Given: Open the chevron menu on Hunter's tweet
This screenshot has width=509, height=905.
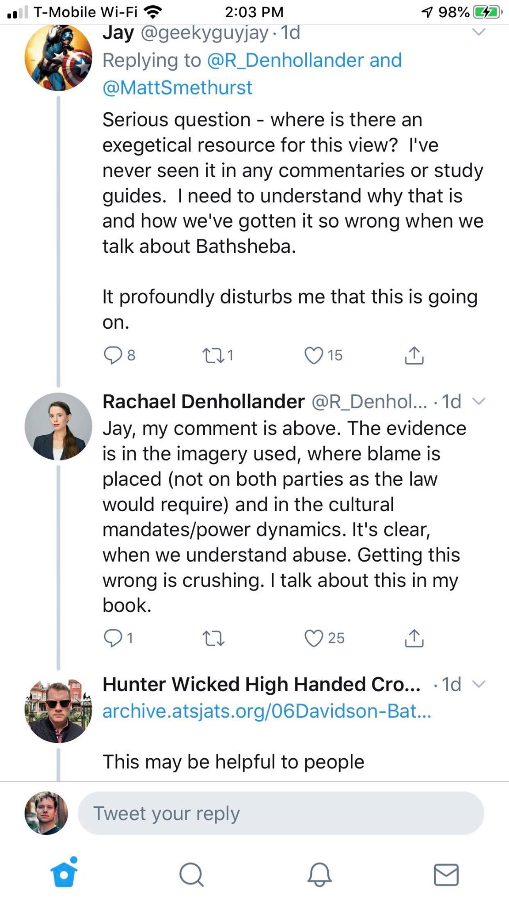Looking at the screenshot, I should tap(479, 684).
